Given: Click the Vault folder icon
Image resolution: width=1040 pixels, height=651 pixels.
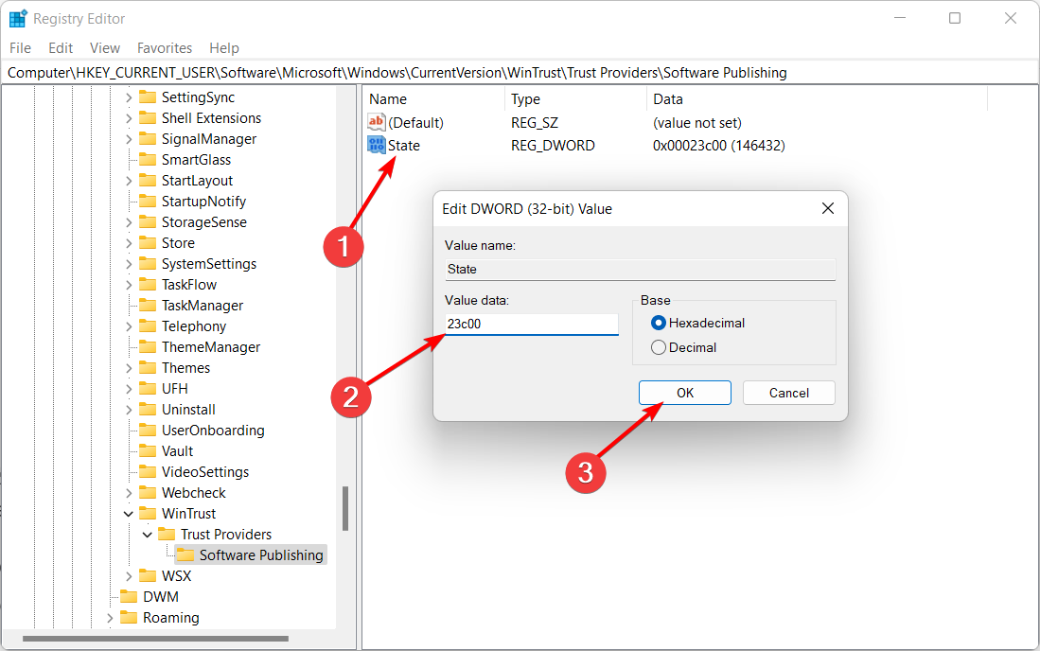Looking at the screenshot, I should [x=148, y=451].
